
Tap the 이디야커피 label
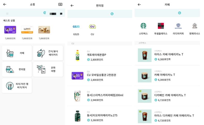coord(178,34)
